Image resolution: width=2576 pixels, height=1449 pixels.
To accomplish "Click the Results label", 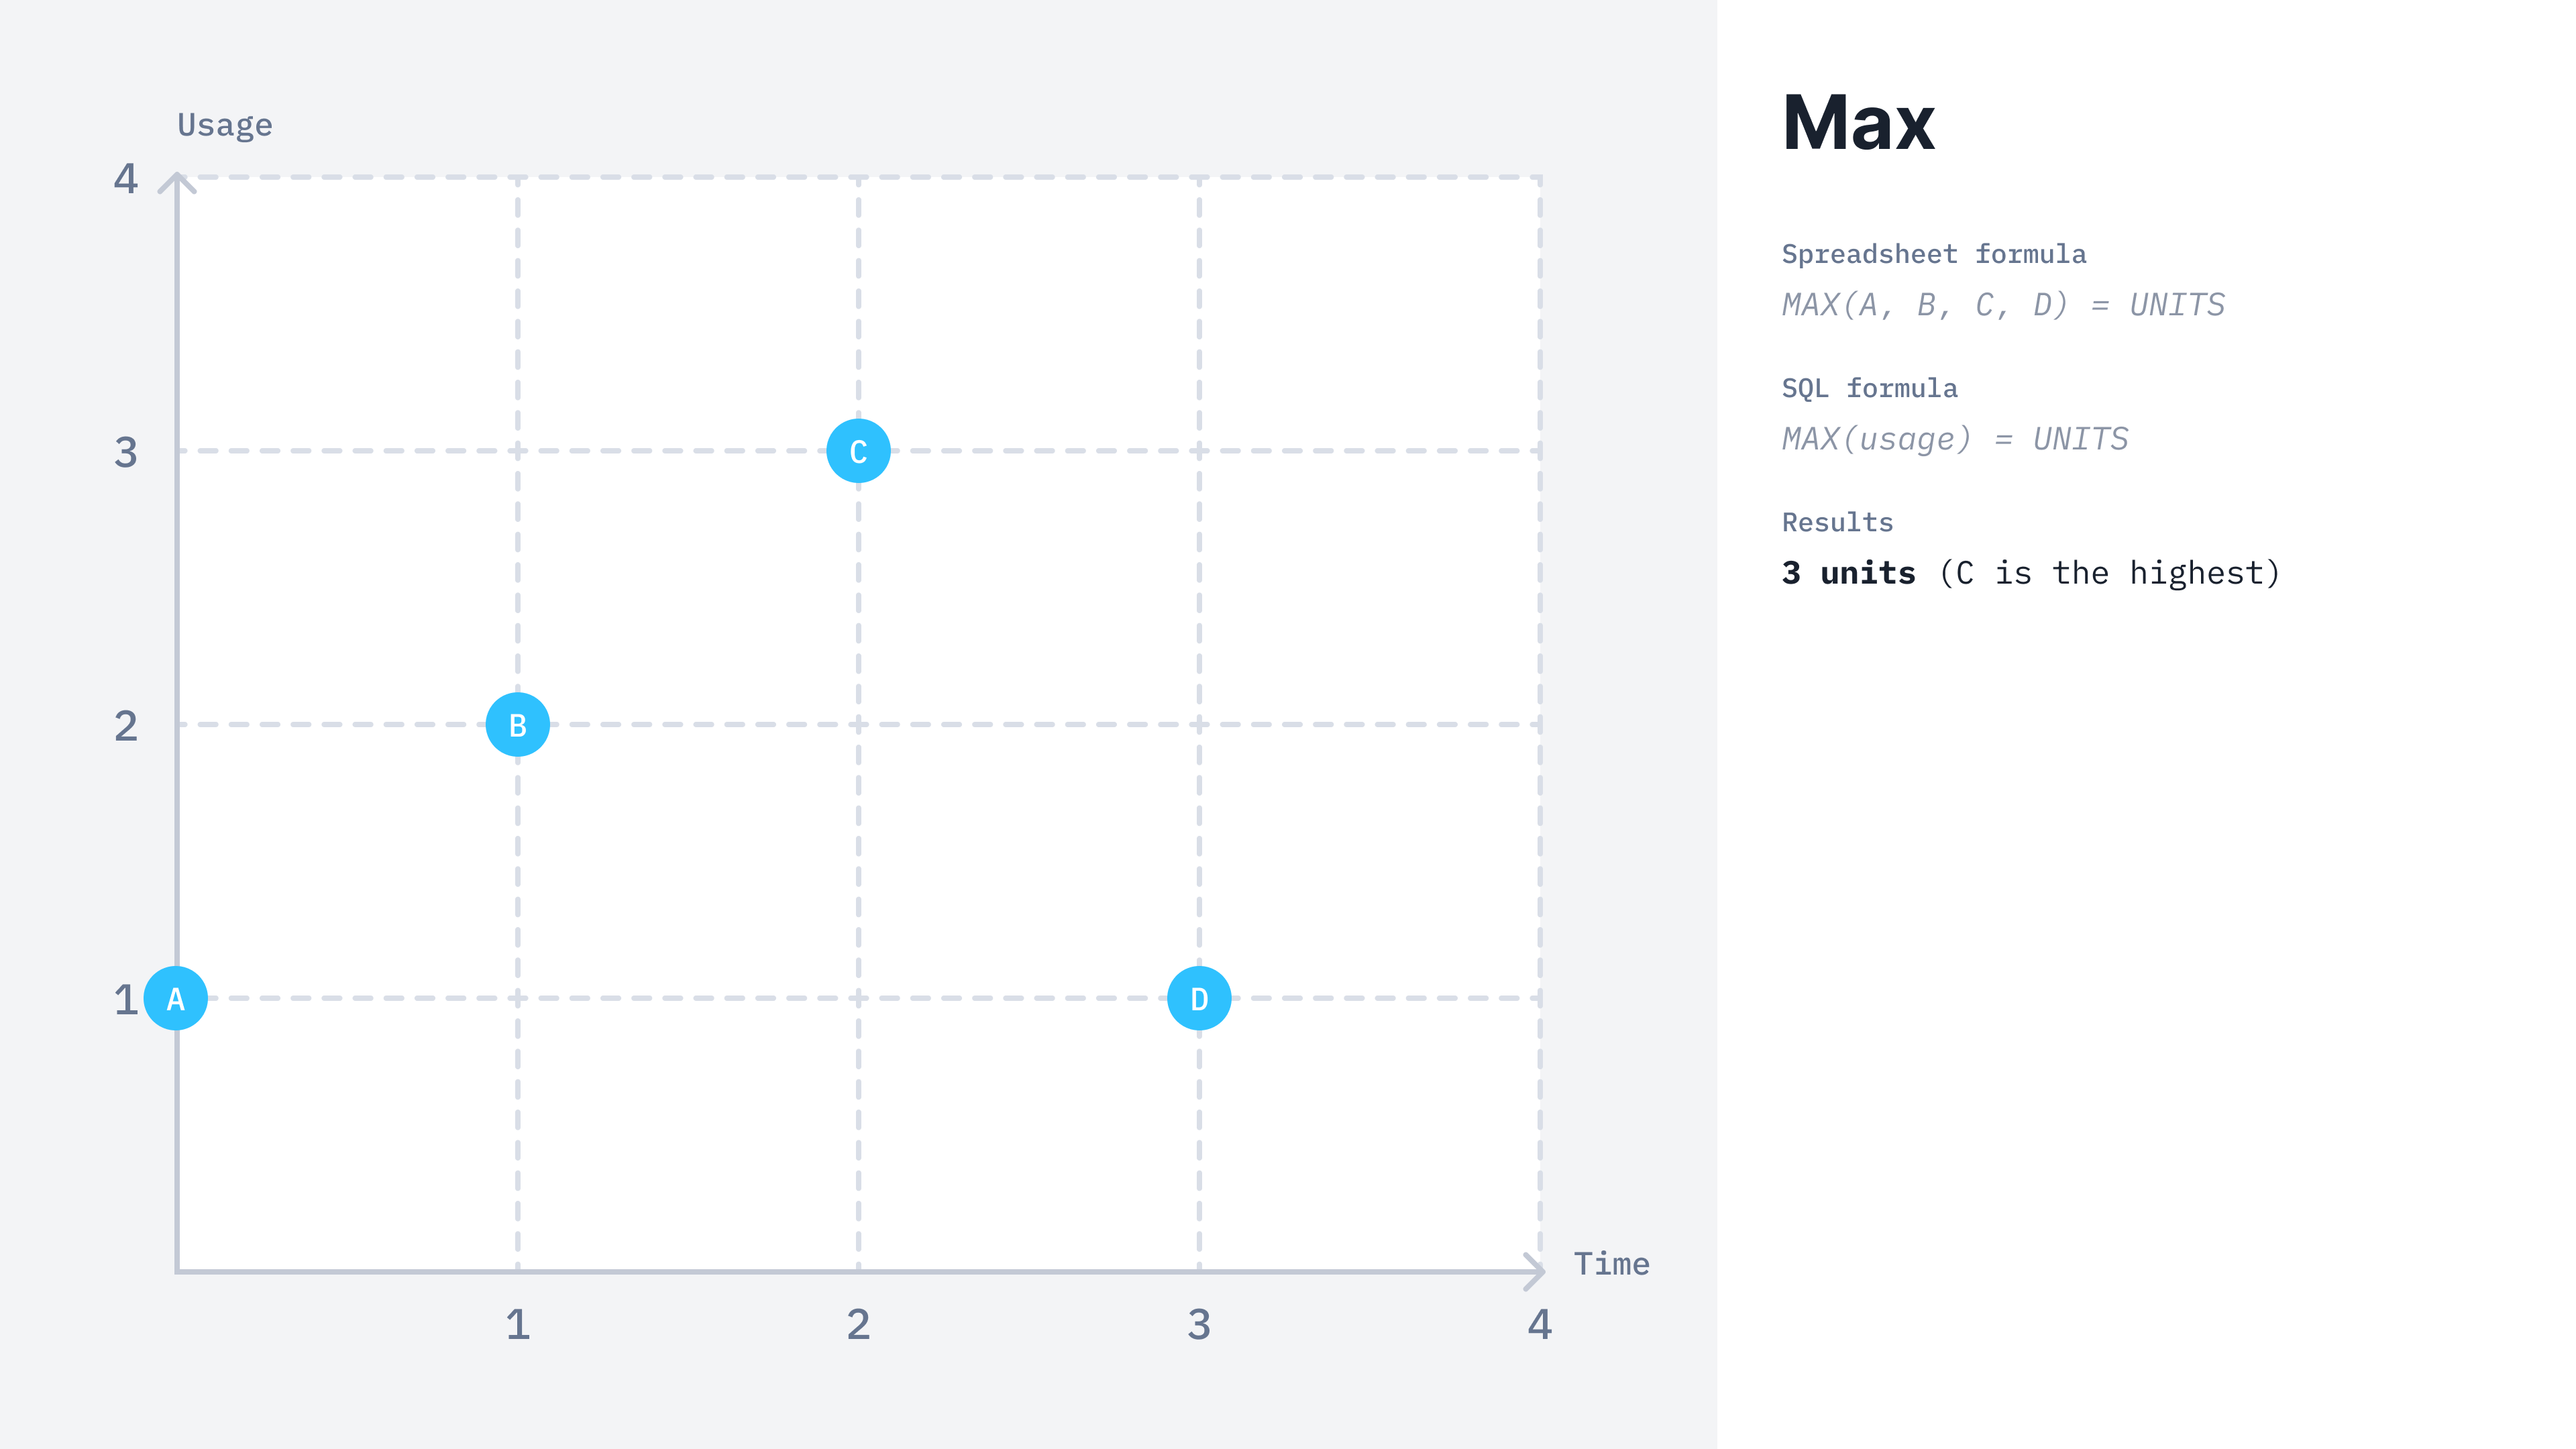I will pyautogui.click(x=1837, y=522).
